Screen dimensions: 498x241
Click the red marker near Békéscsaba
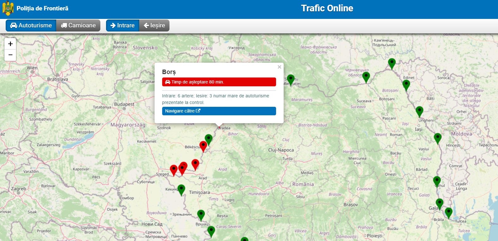point(203,146)
